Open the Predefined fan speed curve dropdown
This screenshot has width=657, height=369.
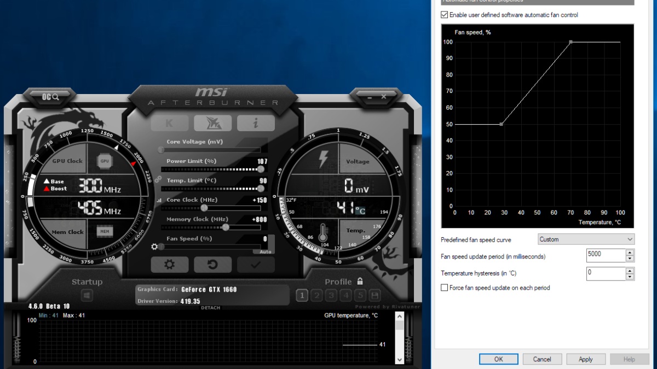click(x=586, y=239)
